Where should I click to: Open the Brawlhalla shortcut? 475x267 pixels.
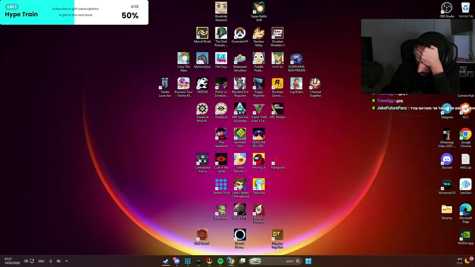point(221,211)
